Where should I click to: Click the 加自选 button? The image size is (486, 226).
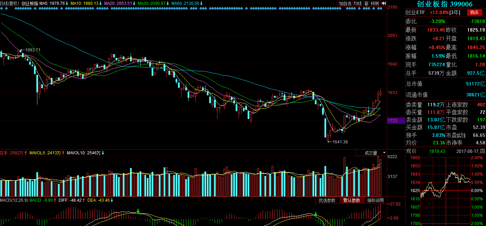[x=345, y=3]
